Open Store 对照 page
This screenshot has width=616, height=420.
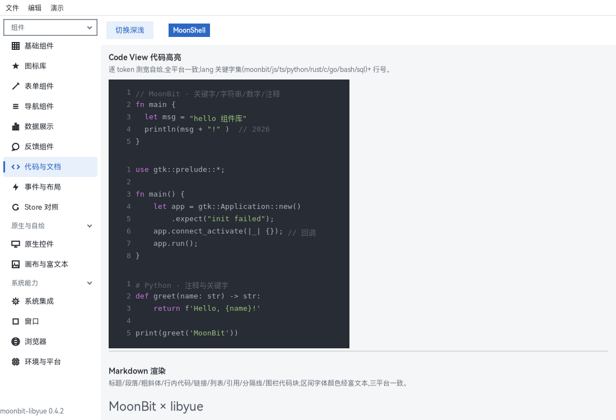(50, 207)
